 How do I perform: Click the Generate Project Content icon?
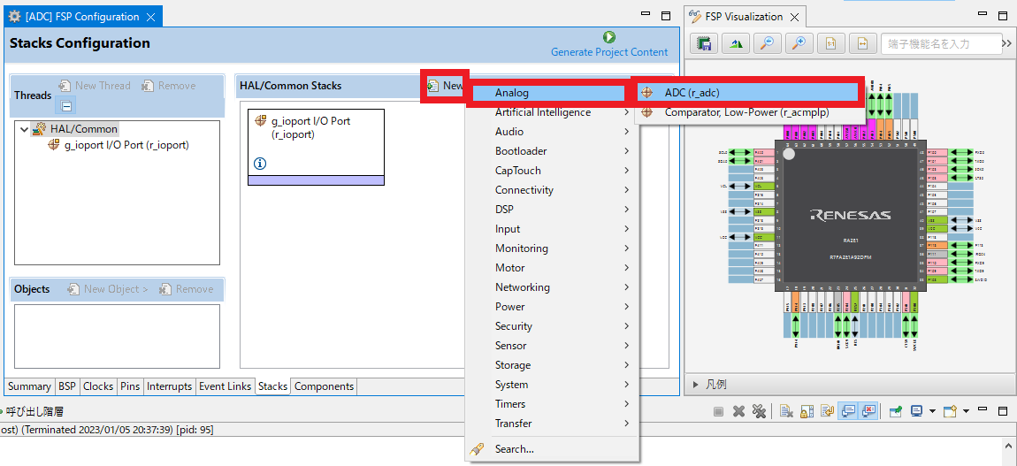(x=608, y=37)
